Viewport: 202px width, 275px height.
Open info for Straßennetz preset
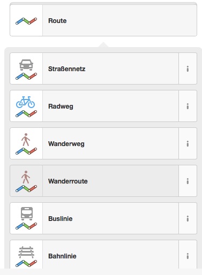[188, 68]
